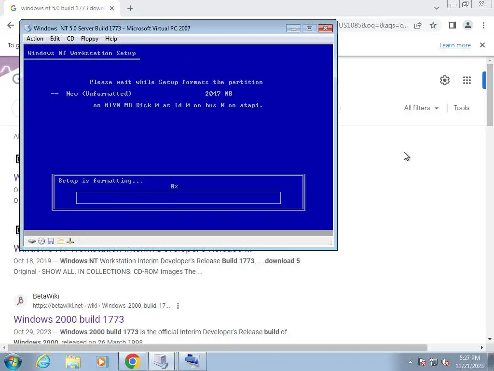Open the BetaWiki result options menu
The image size is (494, 371).
pos(178,306)
